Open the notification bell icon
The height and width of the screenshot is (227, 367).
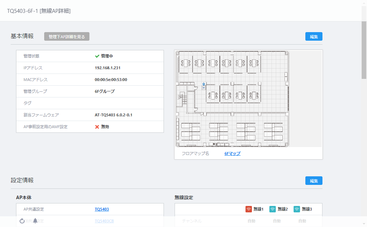click(x=35, y=221)
